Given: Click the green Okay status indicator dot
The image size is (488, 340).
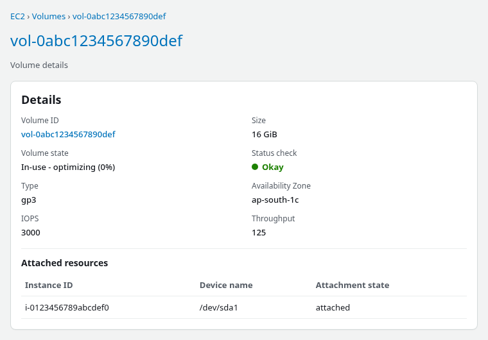Looking at the screenshot, I should click(x=255, y=167).
